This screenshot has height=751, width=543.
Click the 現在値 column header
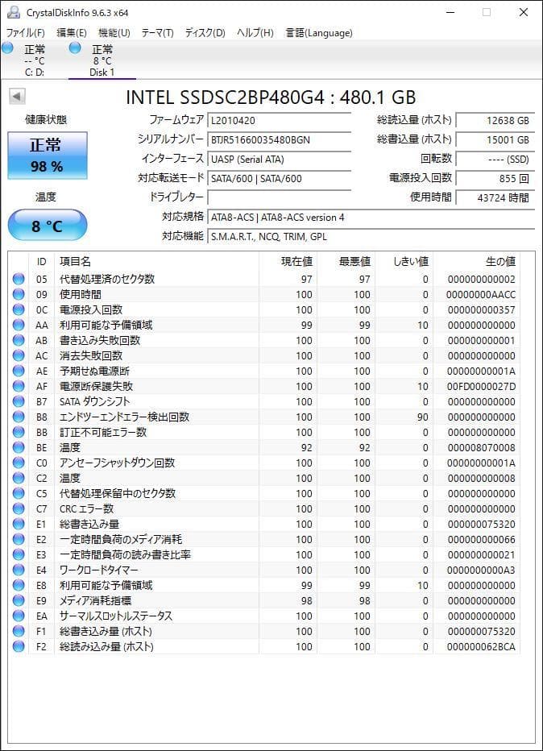click(x=288, y=262)
